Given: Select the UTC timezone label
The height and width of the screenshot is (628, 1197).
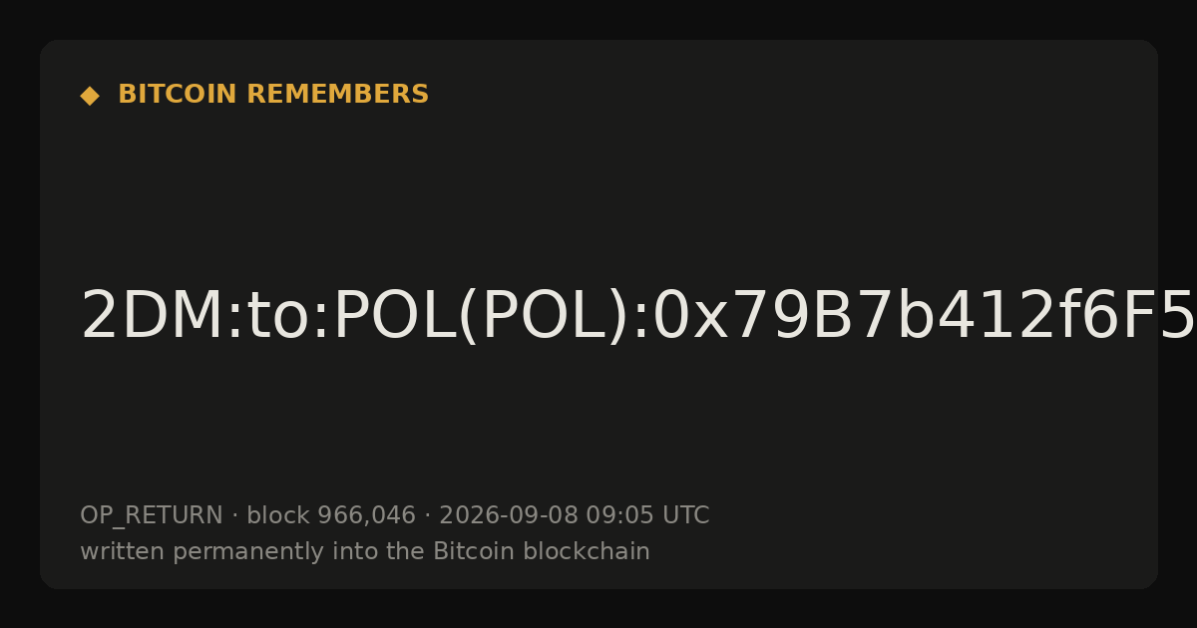Looking at the screenshot, I should 685,516.
